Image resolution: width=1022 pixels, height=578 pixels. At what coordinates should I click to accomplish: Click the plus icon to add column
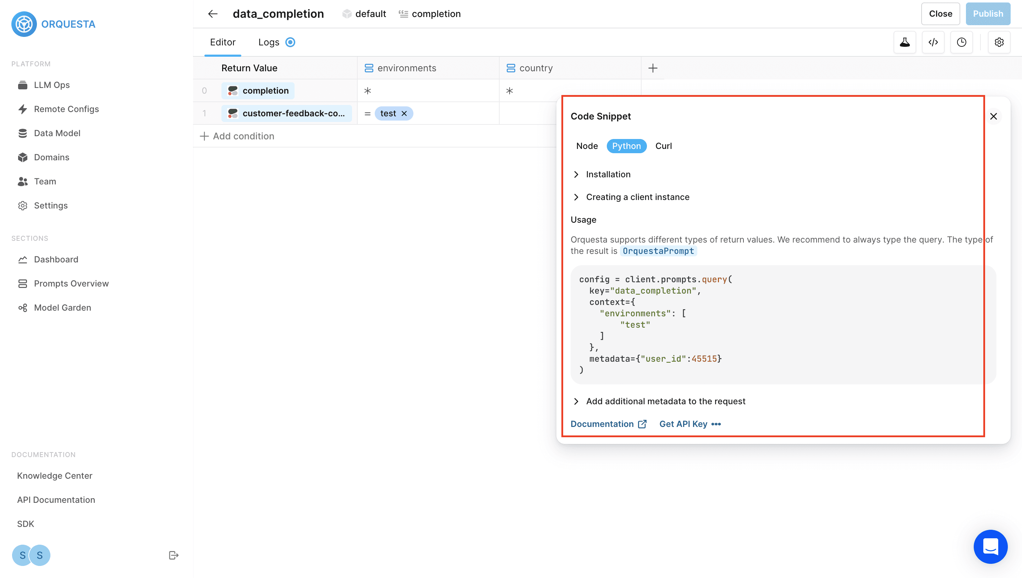pos(653,68)
